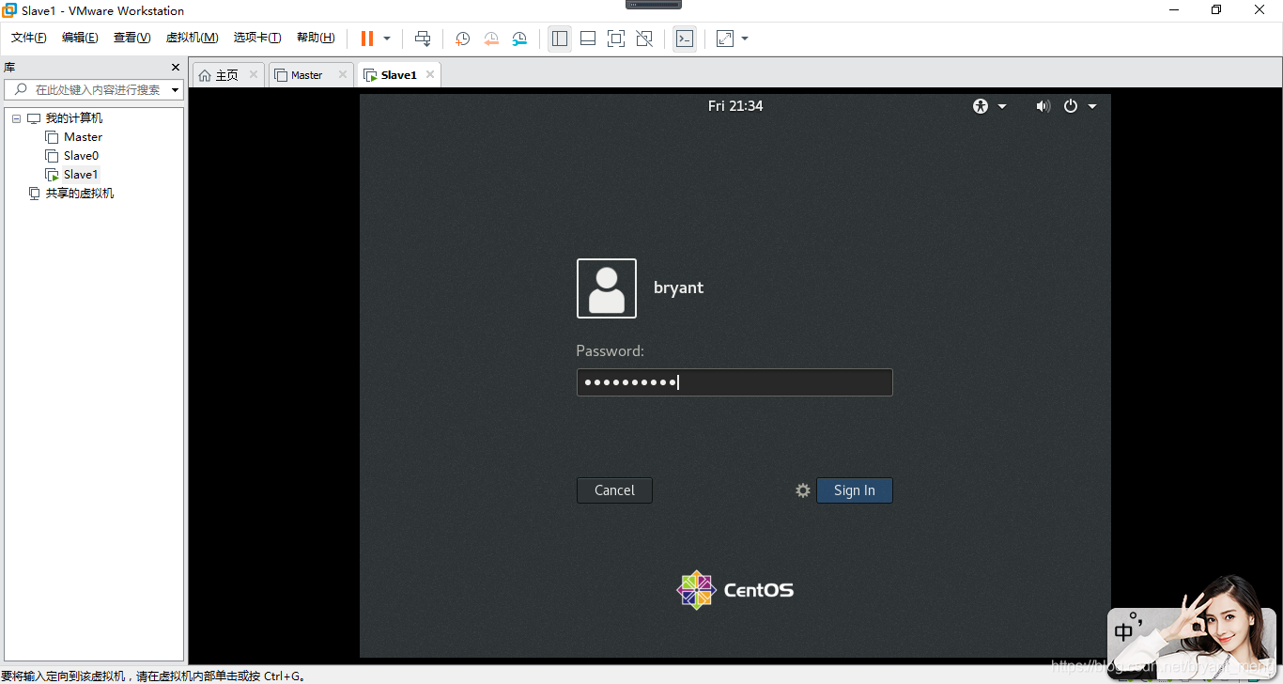Open the snapshot manager icon

pyautogui.click(x=519, y=39)
